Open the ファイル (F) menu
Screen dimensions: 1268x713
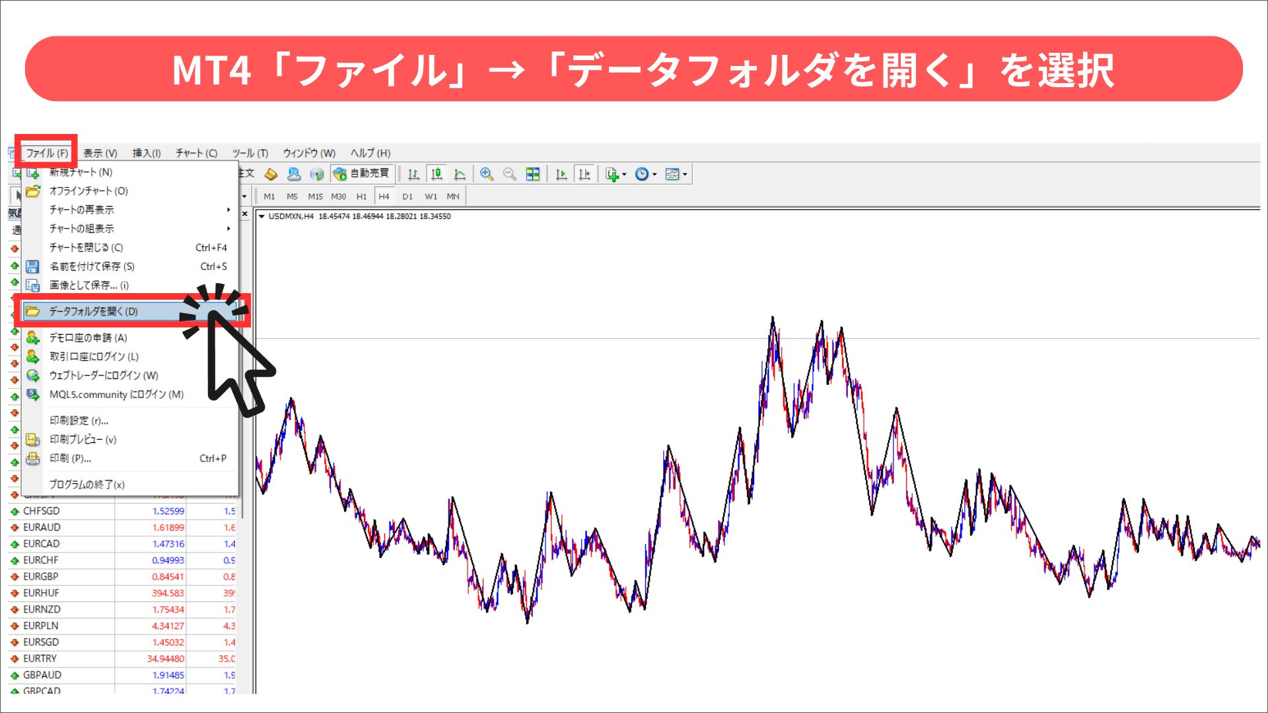coord(47,153)
